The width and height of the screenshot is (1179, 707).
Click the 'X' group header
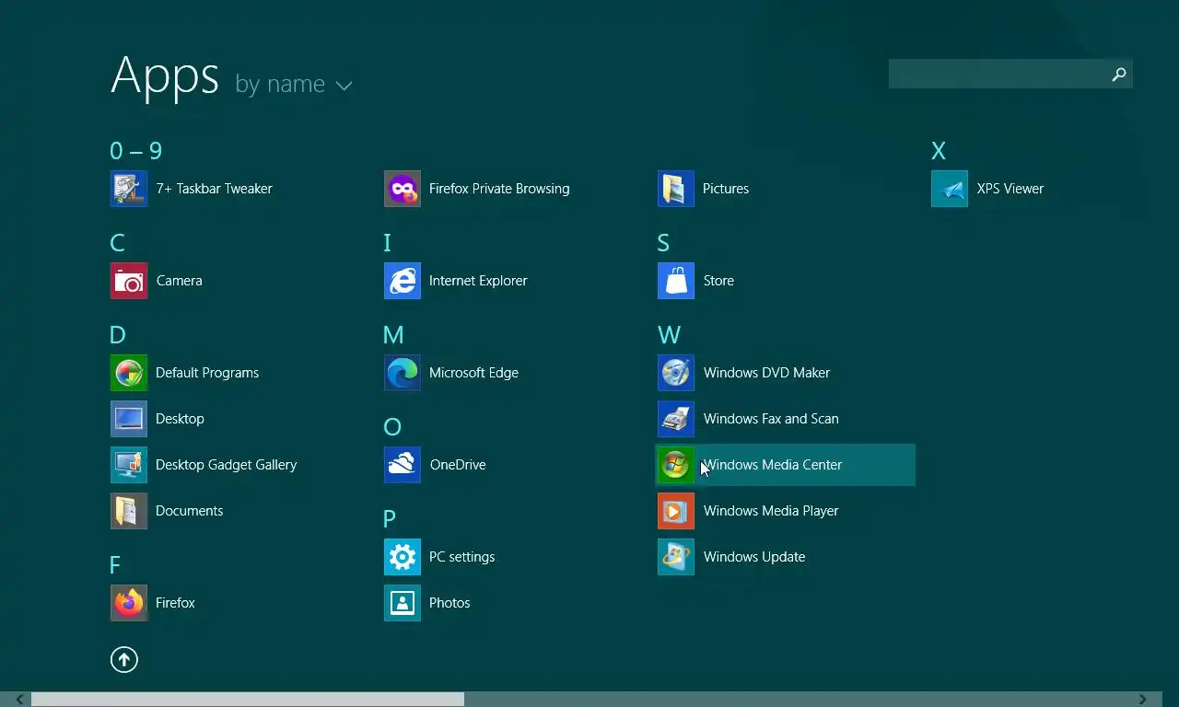[939, 151]
